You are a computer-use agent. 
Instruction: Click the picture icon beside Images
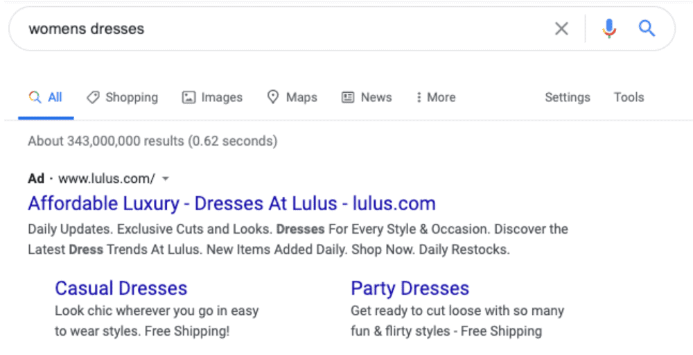click(188, 97)
